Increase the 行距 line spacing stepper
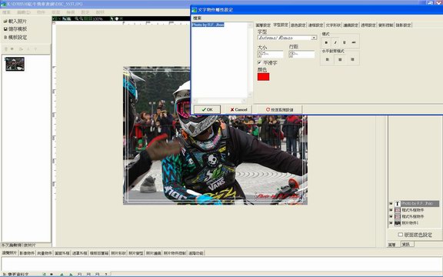This screenshot has width=443, height=277. coord(291,52)
